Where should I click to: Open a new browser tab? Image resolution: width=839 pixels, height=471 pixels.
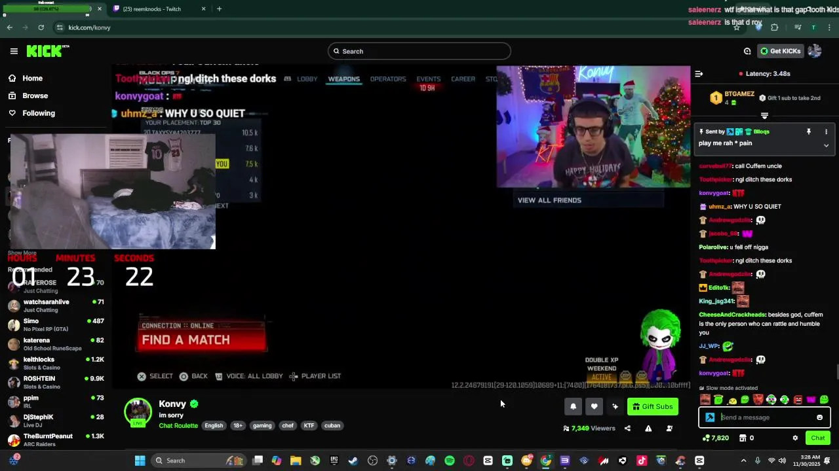219,9
